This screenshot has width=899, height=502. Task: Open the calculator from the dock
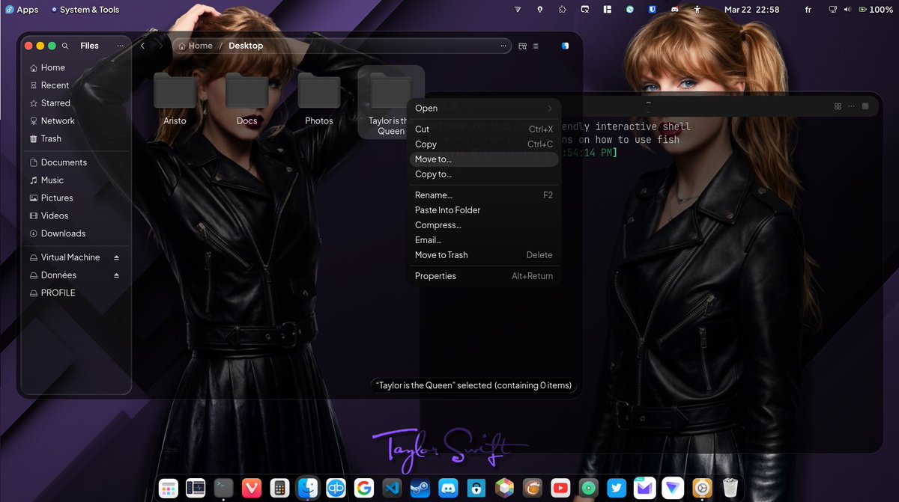[279, 488]
